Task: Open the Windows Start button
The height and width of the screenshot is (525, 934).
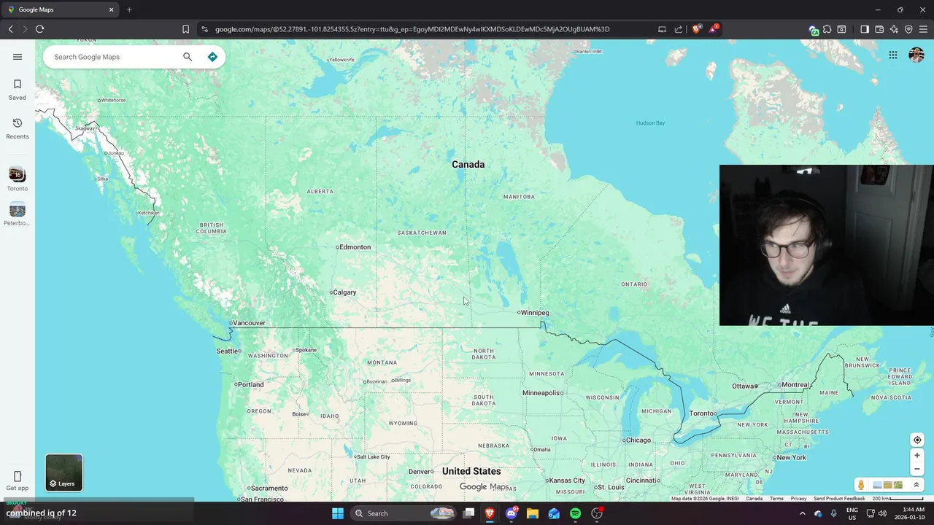Action: 338,513
